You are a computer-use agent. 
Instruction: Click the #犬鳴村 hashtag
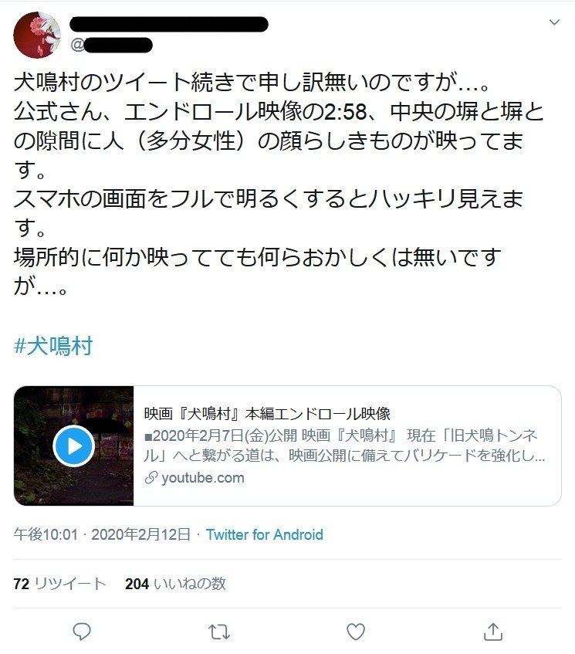tap(53, 346)
